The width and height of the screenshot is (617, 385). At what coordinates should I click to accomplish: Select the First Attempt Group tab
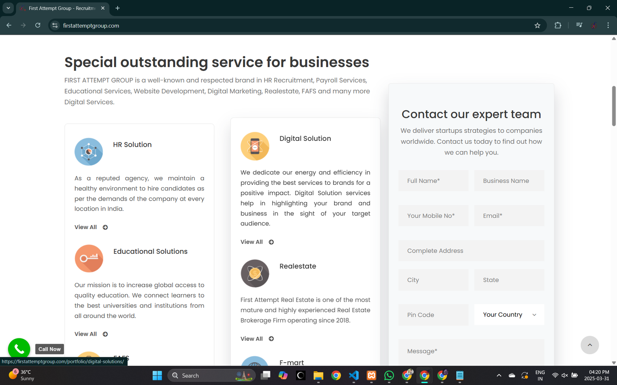62,8
